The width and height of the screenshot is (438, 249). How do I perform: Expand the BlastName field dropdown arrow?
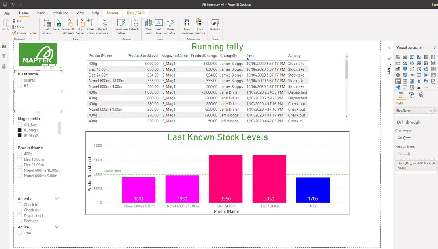(430, 111)
